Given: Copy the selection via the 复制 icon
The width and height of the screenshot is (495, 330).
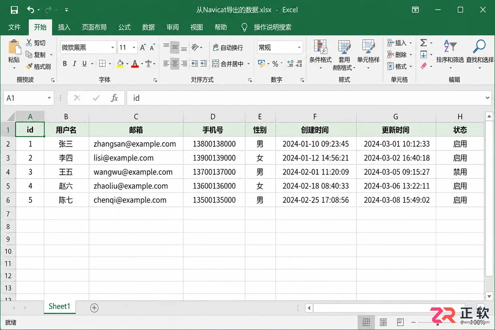Looking at the screenshot, I should tap(29, 54).
